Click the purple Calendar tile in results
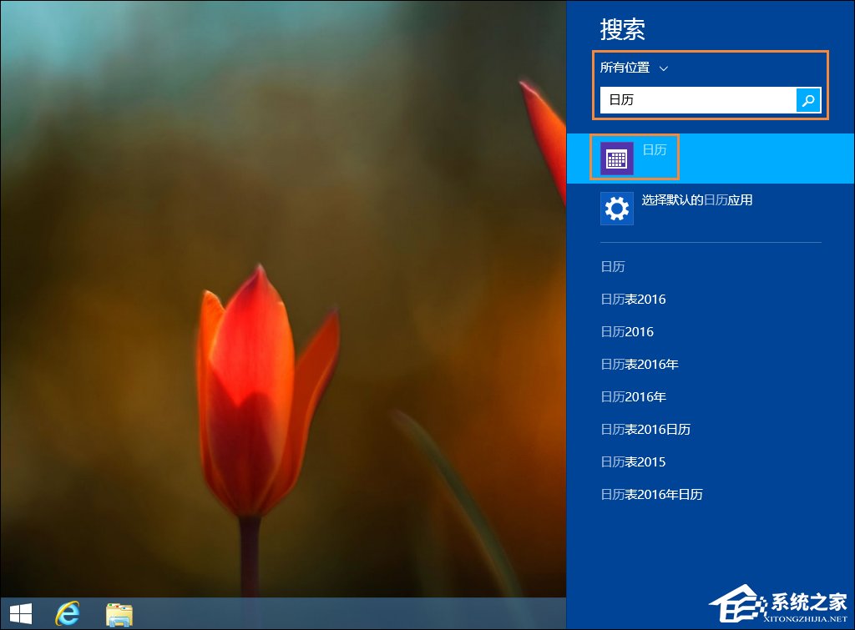The height and width of the screenshot is (630, 855). click(x=618, y=157)
